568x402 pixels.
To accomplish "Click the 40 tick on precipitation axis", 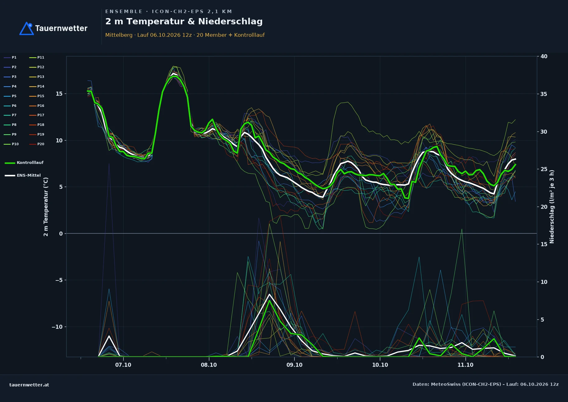I will 544,56.
